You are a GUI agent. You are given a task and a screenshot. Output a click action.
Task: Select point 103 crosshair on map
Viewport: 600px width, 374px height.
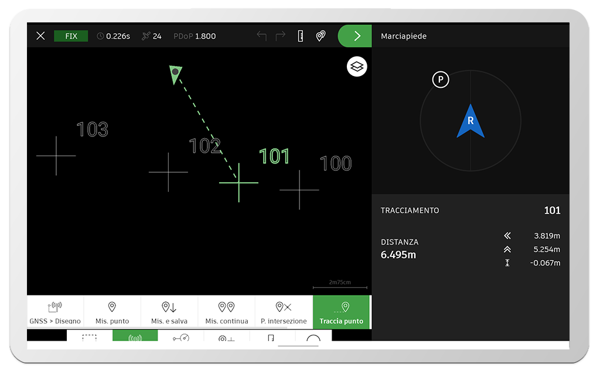56,156
